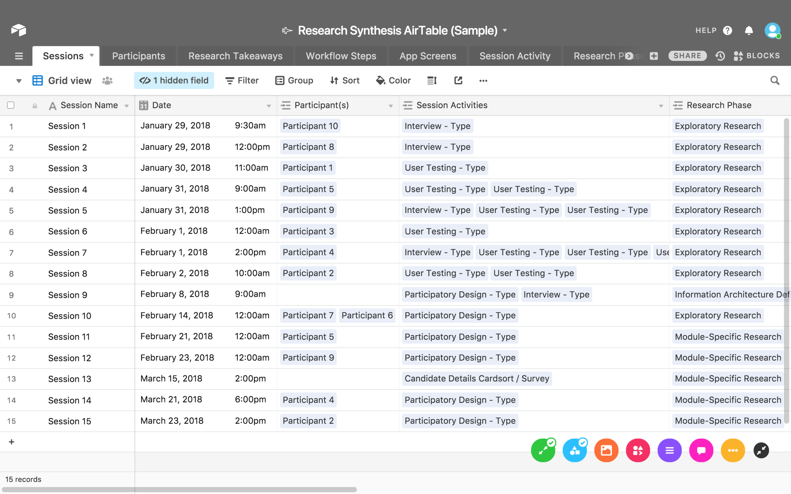Click the Information Architecture chip in Session 9
The height and width of the screenshot is (494, 791).
(x=731, y=294)
